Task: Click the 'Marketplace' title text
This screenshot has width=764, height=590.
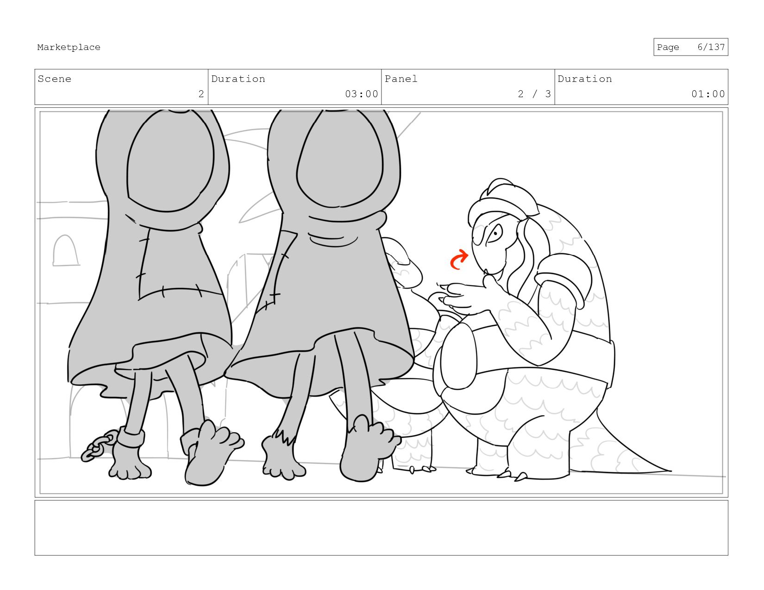Action: [x=69, y=47]
